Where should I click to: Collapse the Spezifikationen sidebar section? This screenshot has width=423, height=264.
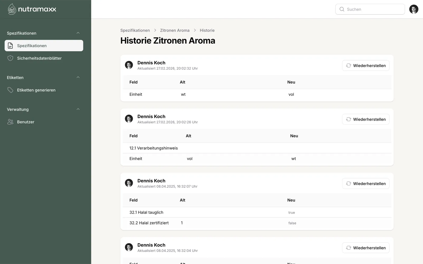click(78, 33)
